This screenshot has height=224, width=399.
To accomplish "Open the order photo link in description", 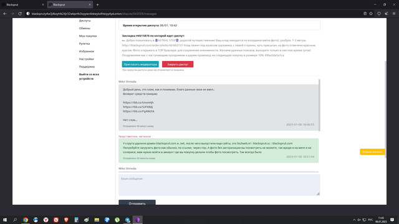I will [x=152, y=45].
